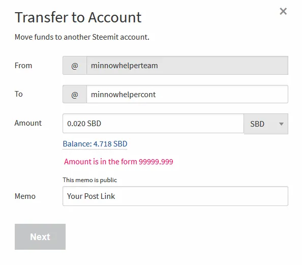Image resolution: width=302 pixels, height=265 pixels.
Task: Close the Transfer to Account dialog
Action: (283, 11)
